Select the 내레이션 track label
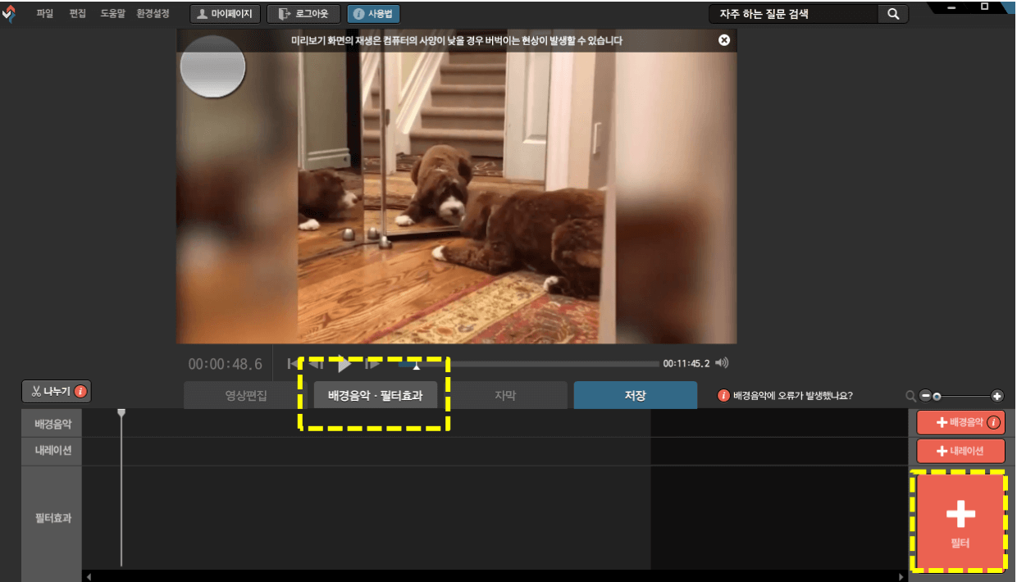 [x=52, y=452]
